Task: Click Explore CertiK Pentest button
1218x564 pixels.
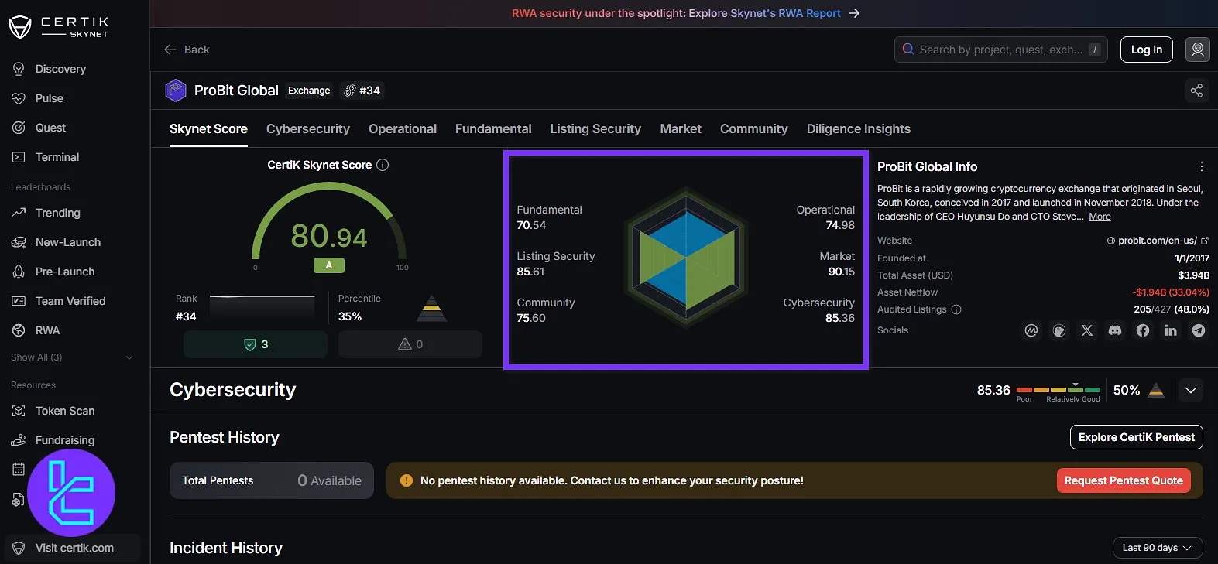Action: pos(1136,437)
